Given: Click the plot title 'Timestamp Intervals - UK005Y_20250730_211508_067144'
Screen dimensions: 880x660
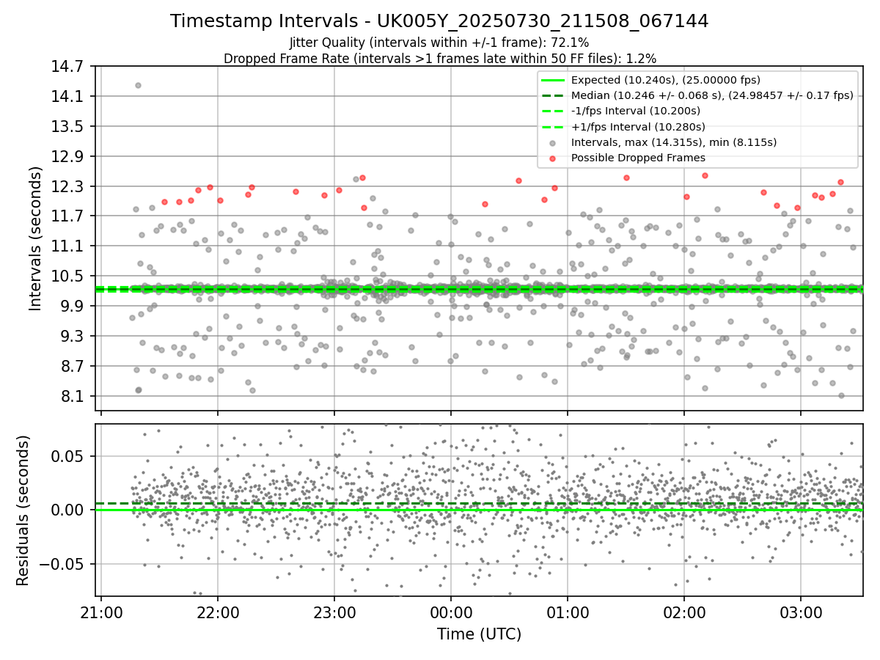Looking at the screenshot, I should point(439,21).
